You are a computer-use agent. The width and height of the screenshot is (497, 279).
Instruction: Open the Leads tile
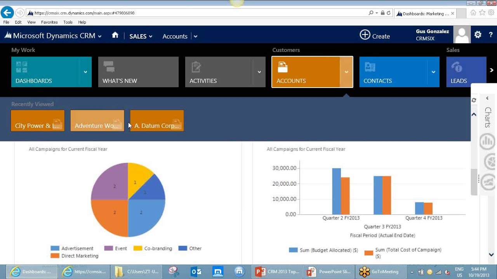coord(466,72)
